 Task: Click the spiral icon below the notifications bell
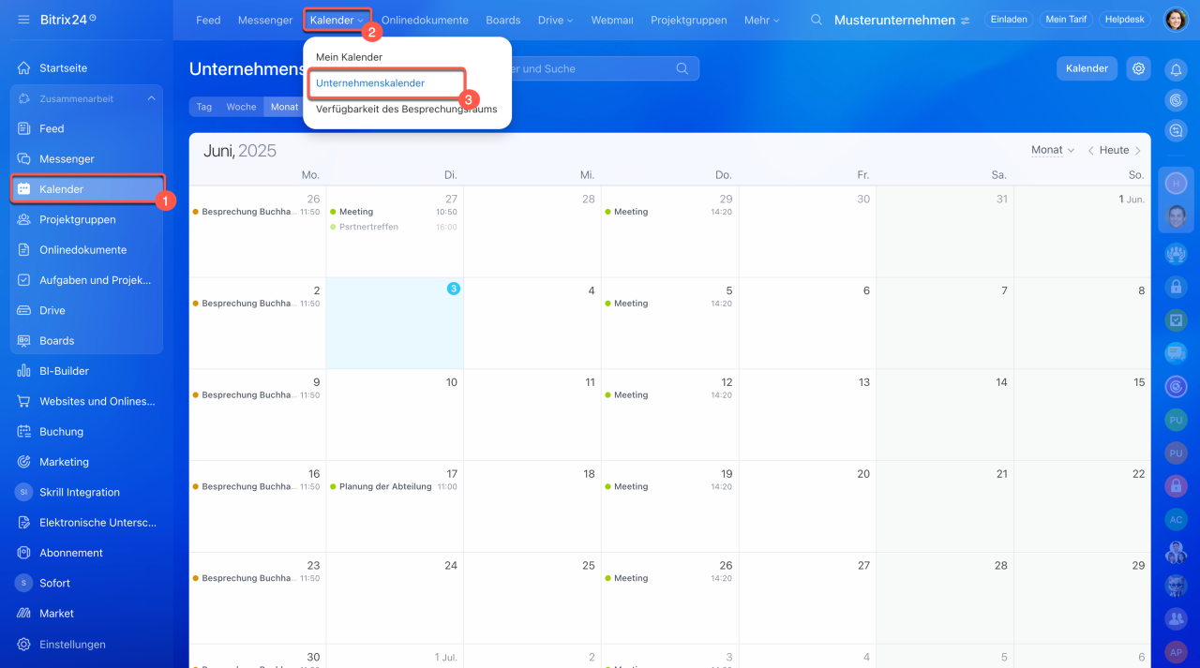1176,99
